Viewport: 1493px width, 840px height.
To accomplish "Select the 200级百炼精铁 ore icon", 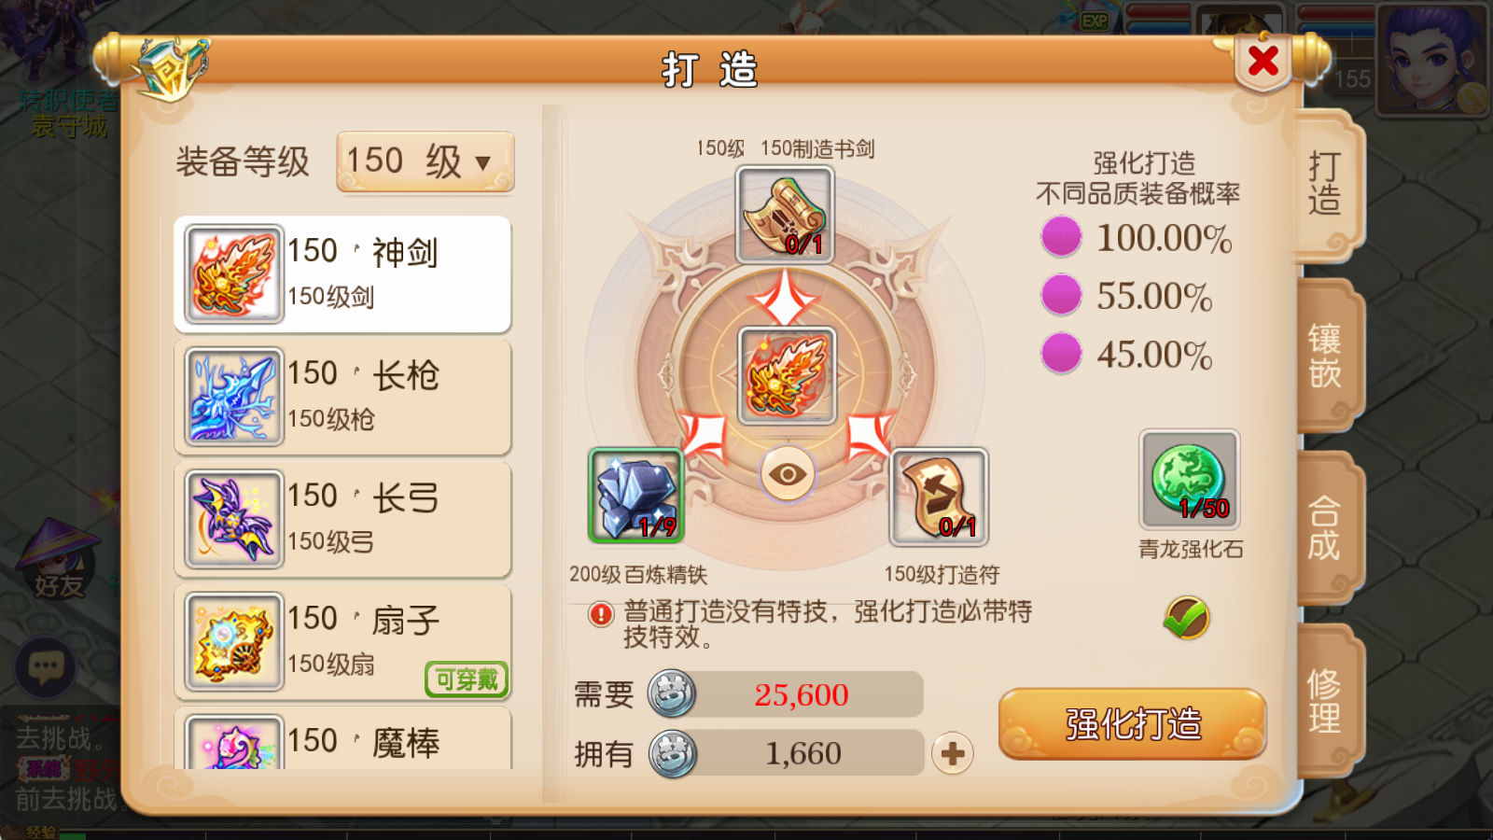I will tap(636, 496).
